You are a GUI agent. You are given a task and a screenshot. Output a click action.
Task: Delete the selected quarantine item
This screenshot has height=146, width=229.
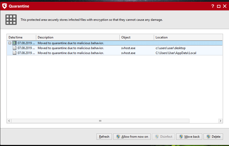(x=213, y=137)
